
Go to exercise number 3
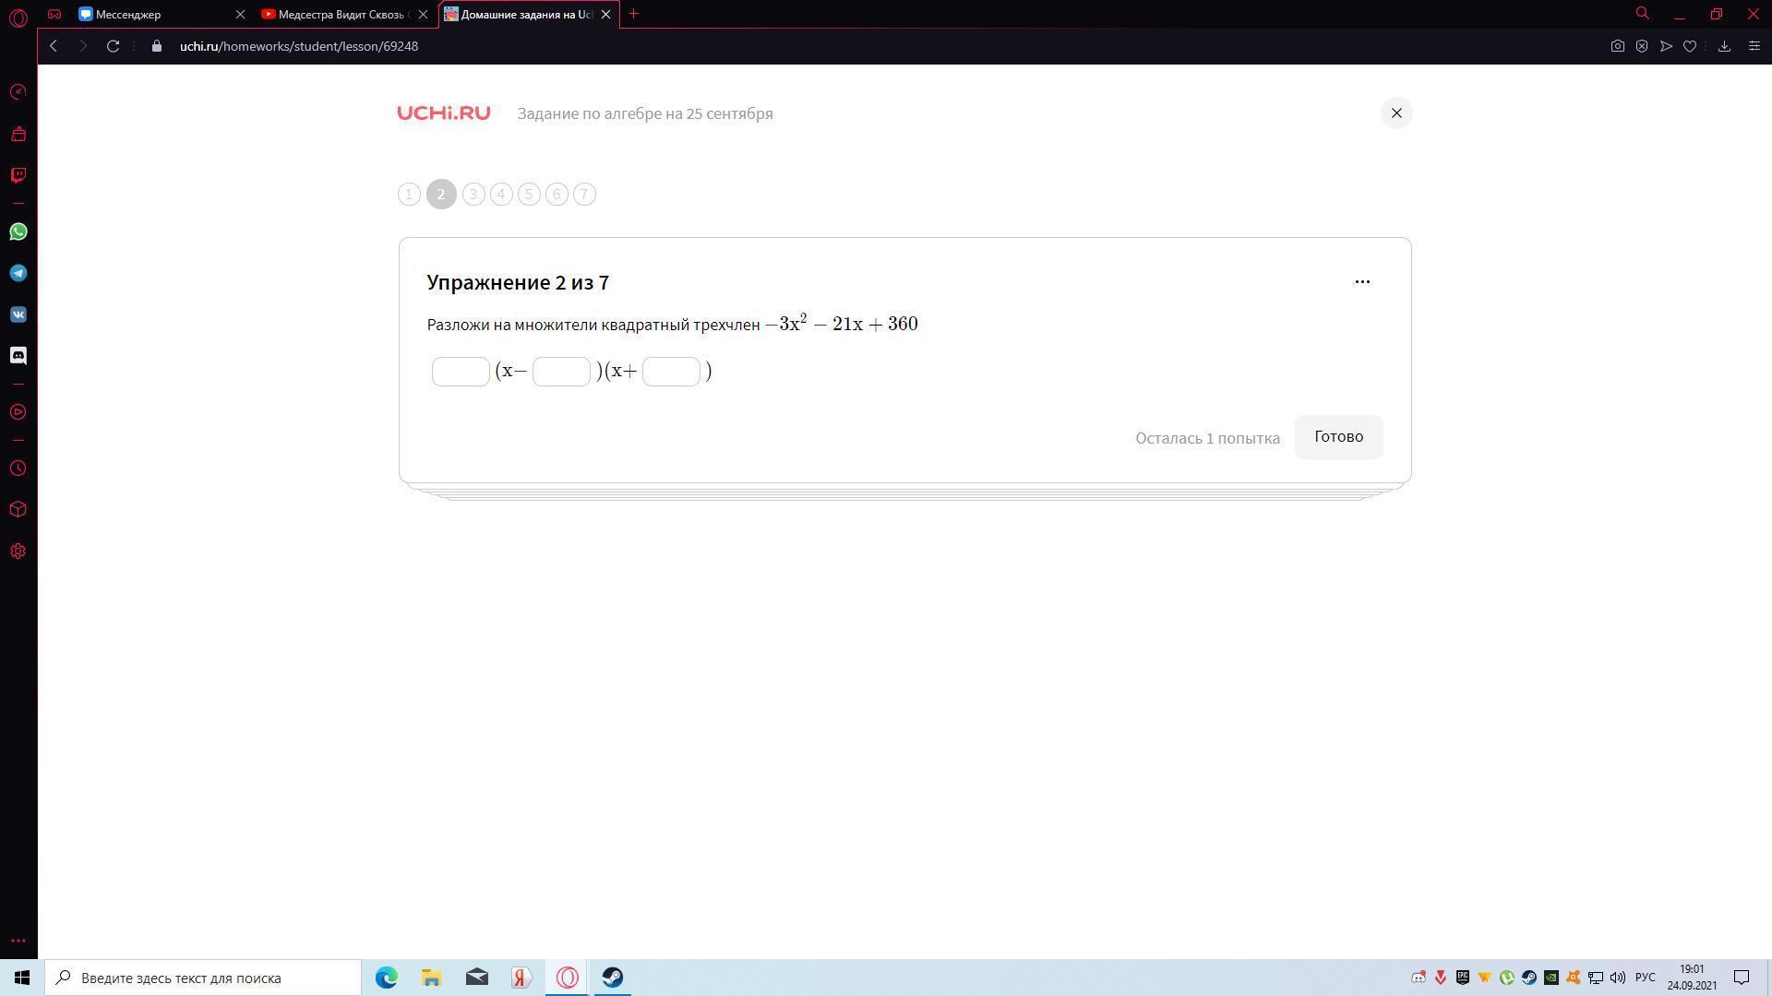[473, 195]
